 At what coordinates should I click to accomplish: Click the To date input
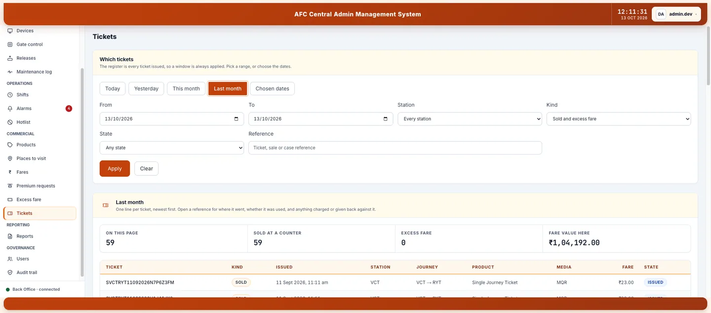pos(321,119)
